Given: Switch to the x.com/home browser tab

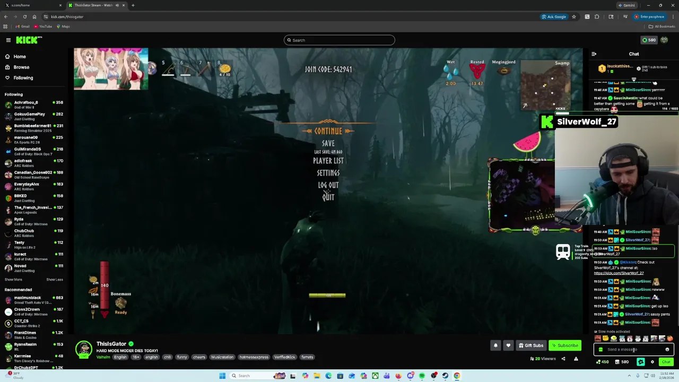Looking at the screenshot, I should point(32,5).
